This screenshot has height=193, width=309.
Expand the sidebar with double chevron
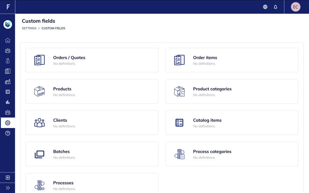(8, 188)
